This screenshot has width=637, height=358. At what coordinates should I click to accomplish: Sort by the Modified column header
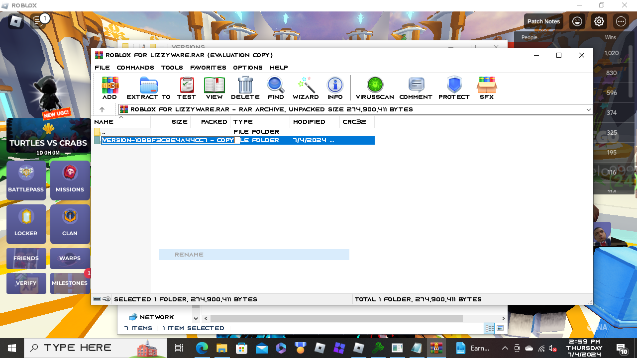pyautogui.click(x=315, y=122)
